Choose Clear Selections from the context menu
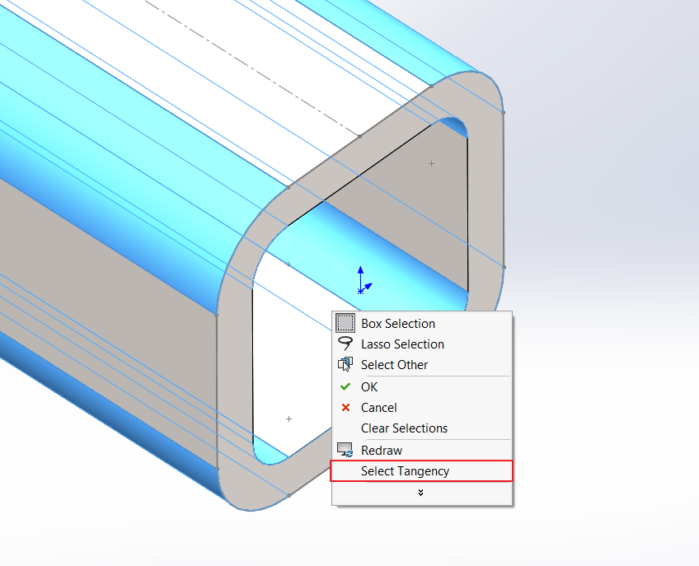The image size is (699, 566). click(404, 428)
